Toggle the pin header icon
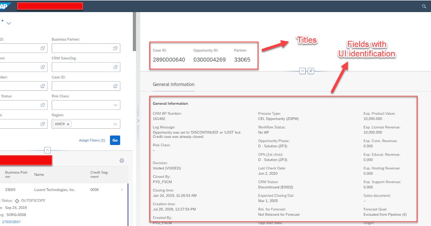Viewport: 431px width, 226px height. point(310,71)
